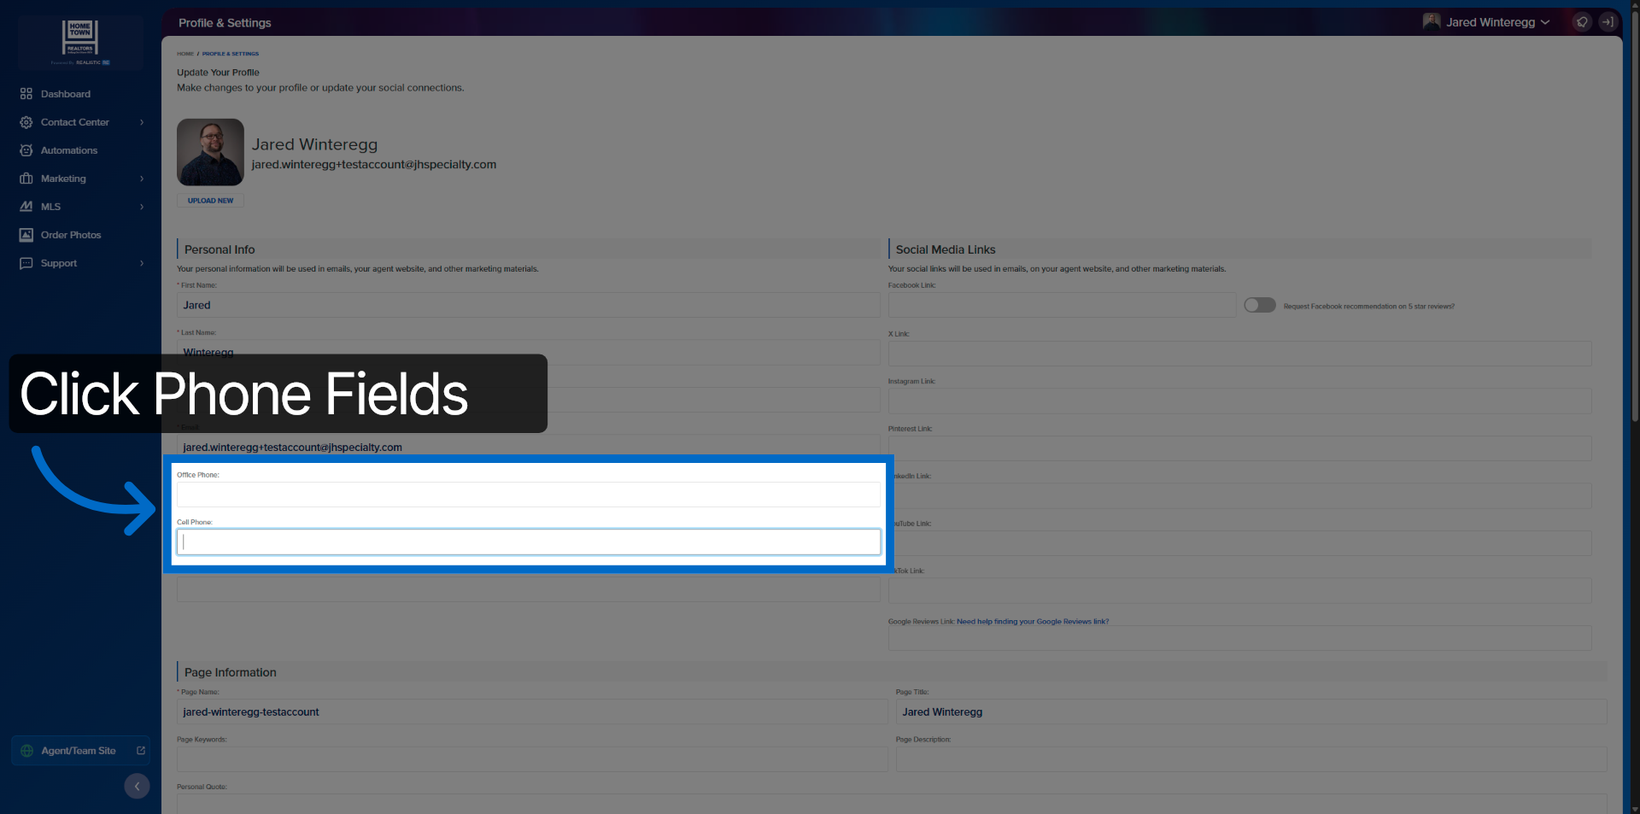Image resolution: width=1640 pixels, height=814 pixels.
Task: Click the profile photo thumbnail
Action: click(210, 152)
